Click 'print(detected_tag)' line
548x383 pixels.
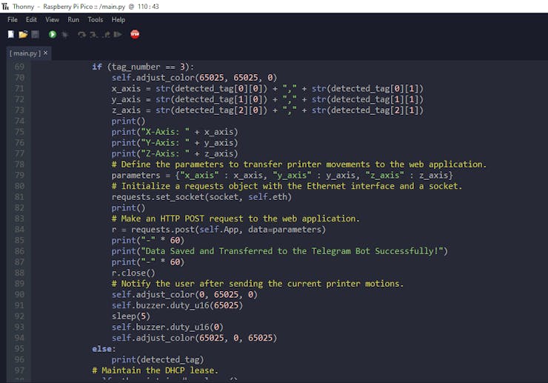coord(157,359)
